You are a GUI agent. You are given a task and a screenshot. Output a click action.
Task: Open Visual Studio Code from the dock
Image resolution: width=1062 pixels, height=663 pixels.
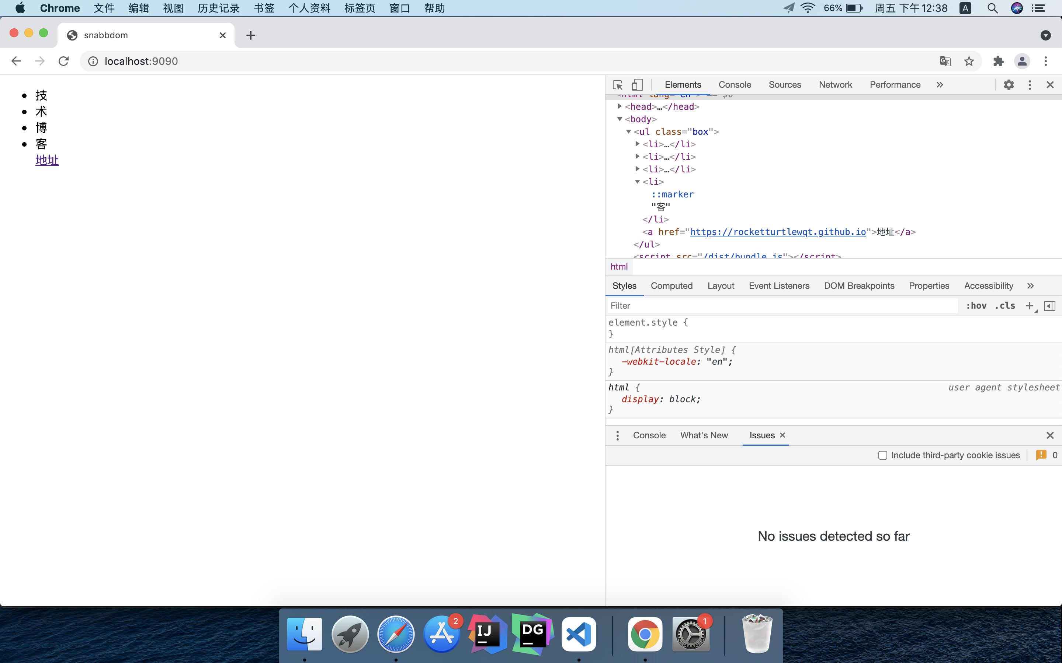pos(579,634)
